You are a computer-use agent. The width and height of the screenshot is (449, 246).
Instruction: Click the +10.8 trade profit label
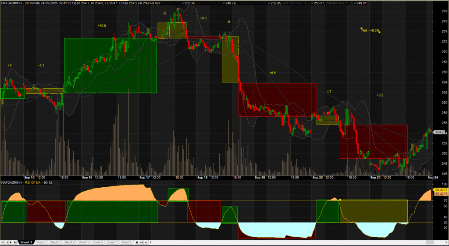click(102, 25)
